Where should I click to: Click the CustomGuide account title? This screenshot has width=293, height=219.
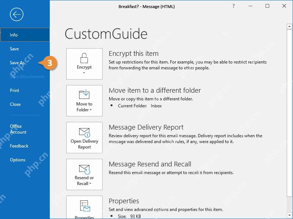pyautogui.click(x=106, y=34)
